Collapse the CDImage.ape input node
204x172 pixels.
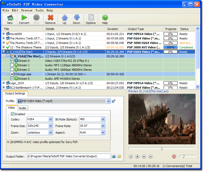pyautogui.click(x=8, y=74)
